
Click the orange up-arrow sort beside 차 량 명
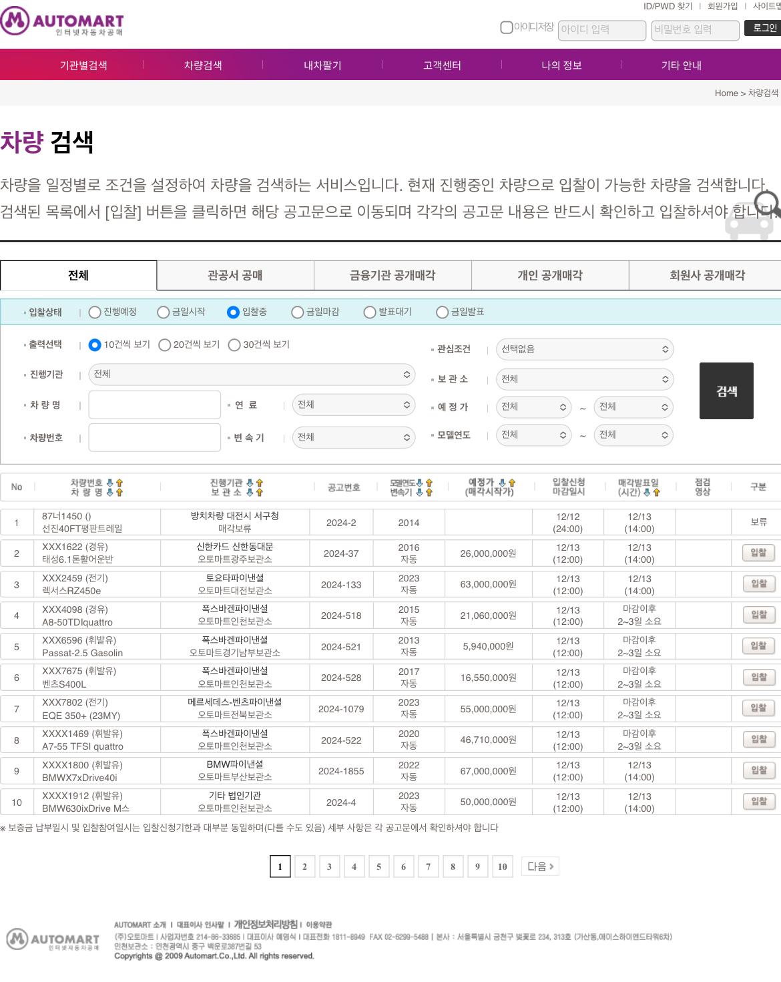tap(119, 492)
